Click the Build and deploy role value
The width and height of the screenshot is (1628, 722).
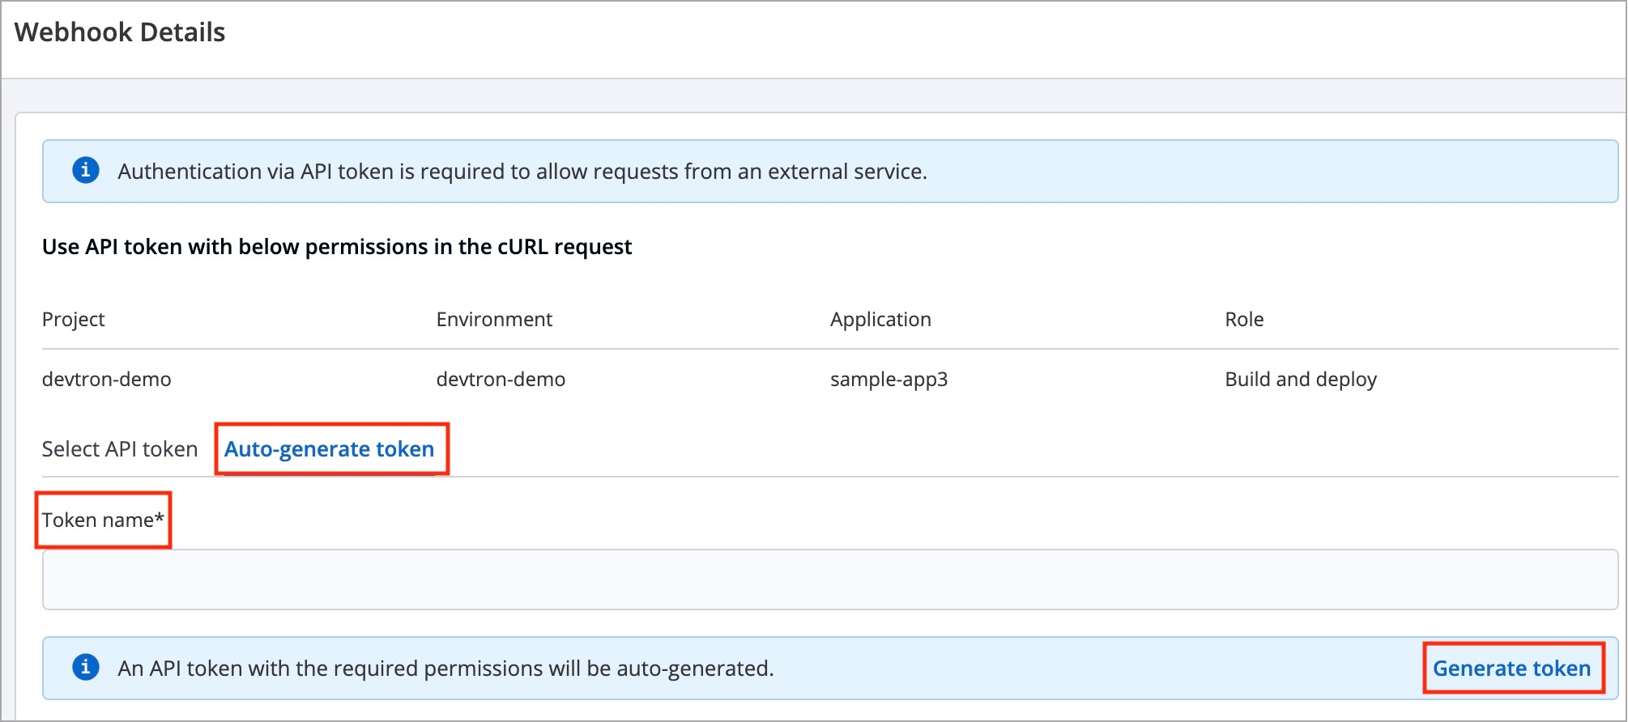[x=1301, y=380]
